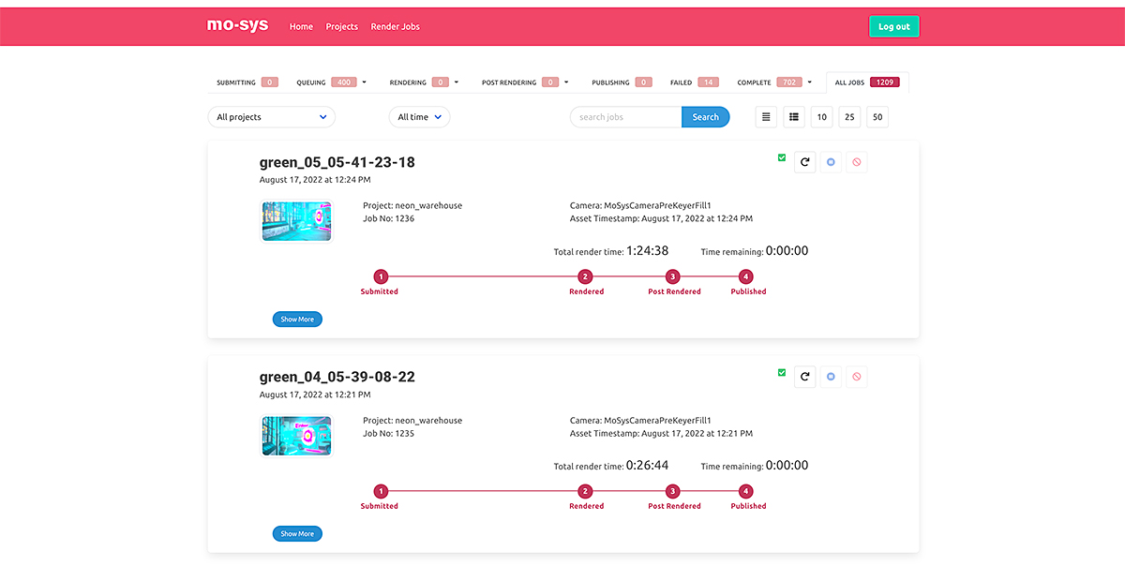Show 25 jobs per page

pyautogui.click(x=849, y=117)
